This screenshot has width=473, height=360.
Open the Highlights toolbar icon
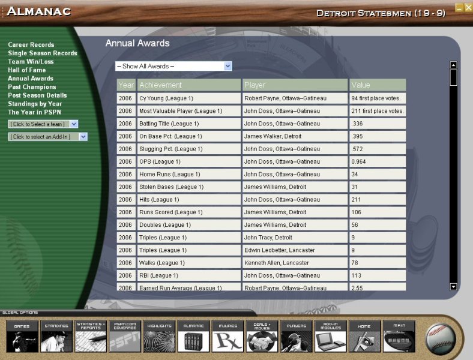(x=159, y=337)
